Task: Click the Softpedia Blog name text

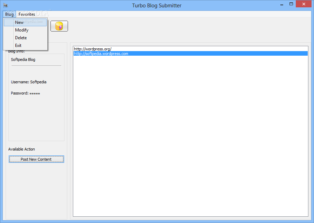Action: 23,60
